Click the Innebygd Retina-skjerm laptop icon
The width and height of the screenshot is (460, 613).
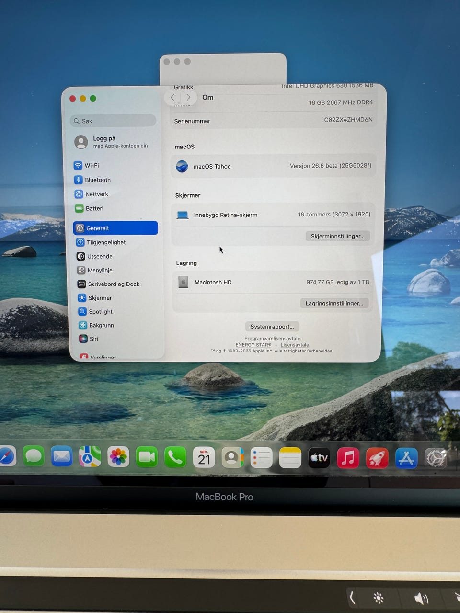(183, 216)
